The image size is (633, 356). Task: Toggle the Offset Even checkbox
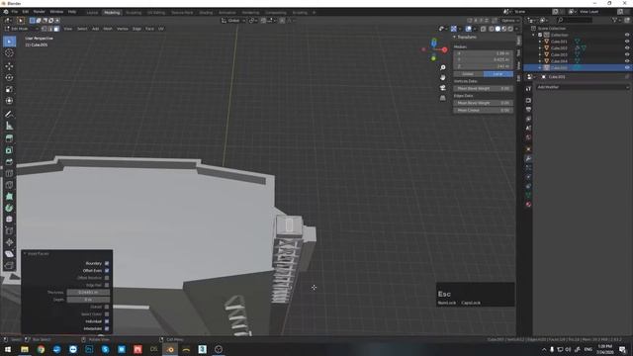pyautogui.click(x=107, y=270)
